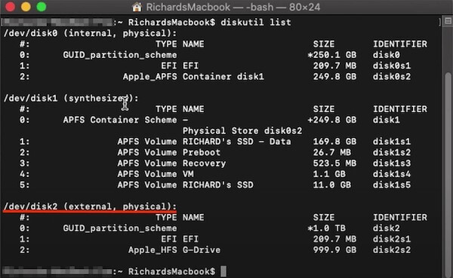
Task: Click the 'Physical Store disk0s2' line
Action: point(242,130)
